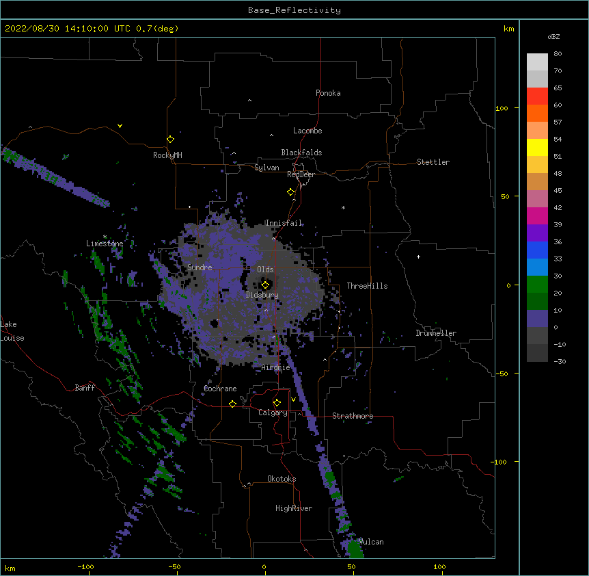Click the yellow diamond marker south of RedDeer
The width and height of the screenshot is (589, 576).
pyautogui.click(x=291, y=192)
